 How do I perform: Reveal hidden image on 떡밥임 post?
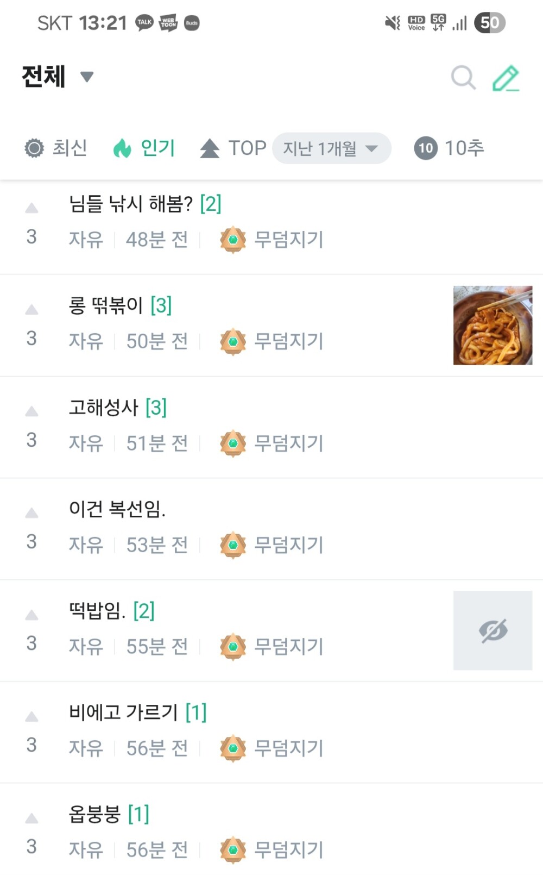(x=493, y=630)
